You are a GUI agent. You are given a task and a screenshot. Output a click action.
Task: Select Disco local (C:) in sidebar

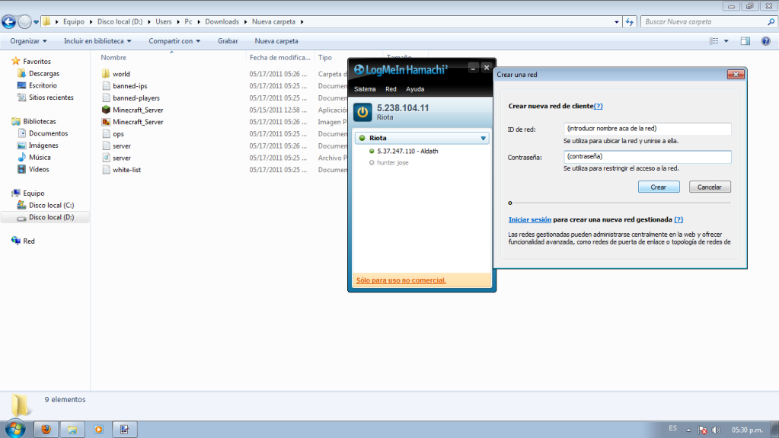51,205
